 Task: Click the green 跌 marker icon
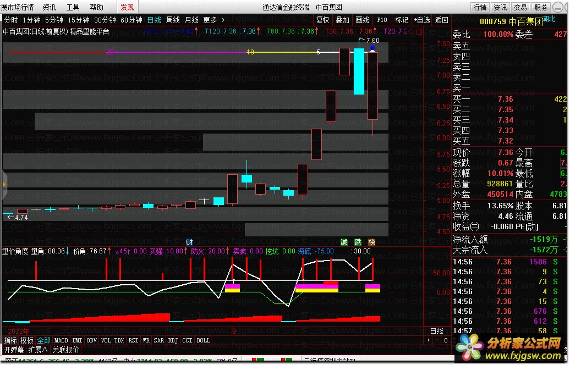tap(358, 242)
